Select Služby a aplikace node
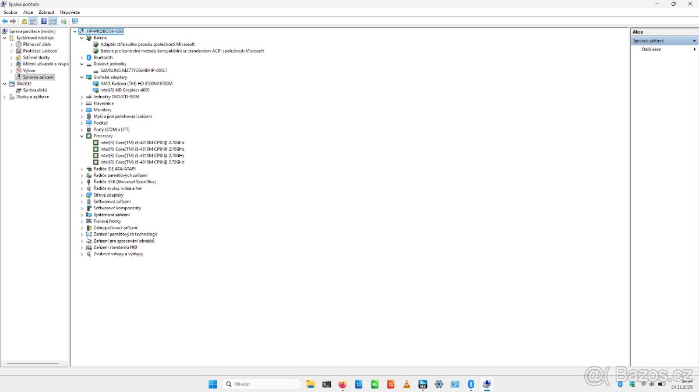Viewport: 699px width, 392px height. 33,97
